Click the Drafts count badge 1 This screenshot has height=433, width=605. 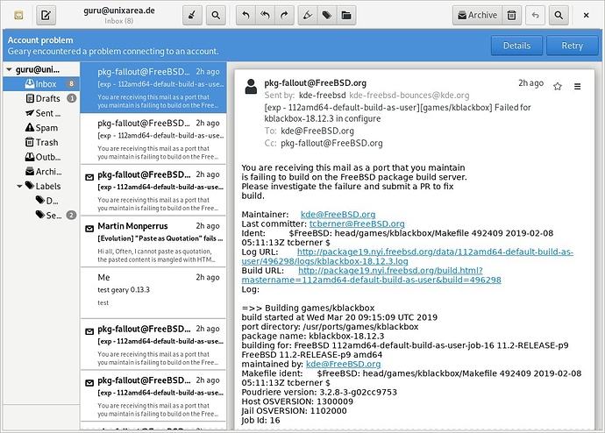71,98
